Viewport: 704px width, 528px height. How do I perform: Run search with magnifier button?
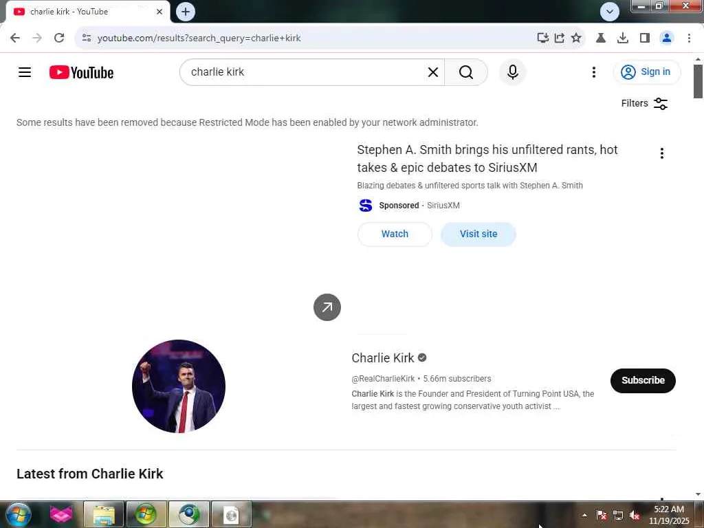(x=466, y=71)
